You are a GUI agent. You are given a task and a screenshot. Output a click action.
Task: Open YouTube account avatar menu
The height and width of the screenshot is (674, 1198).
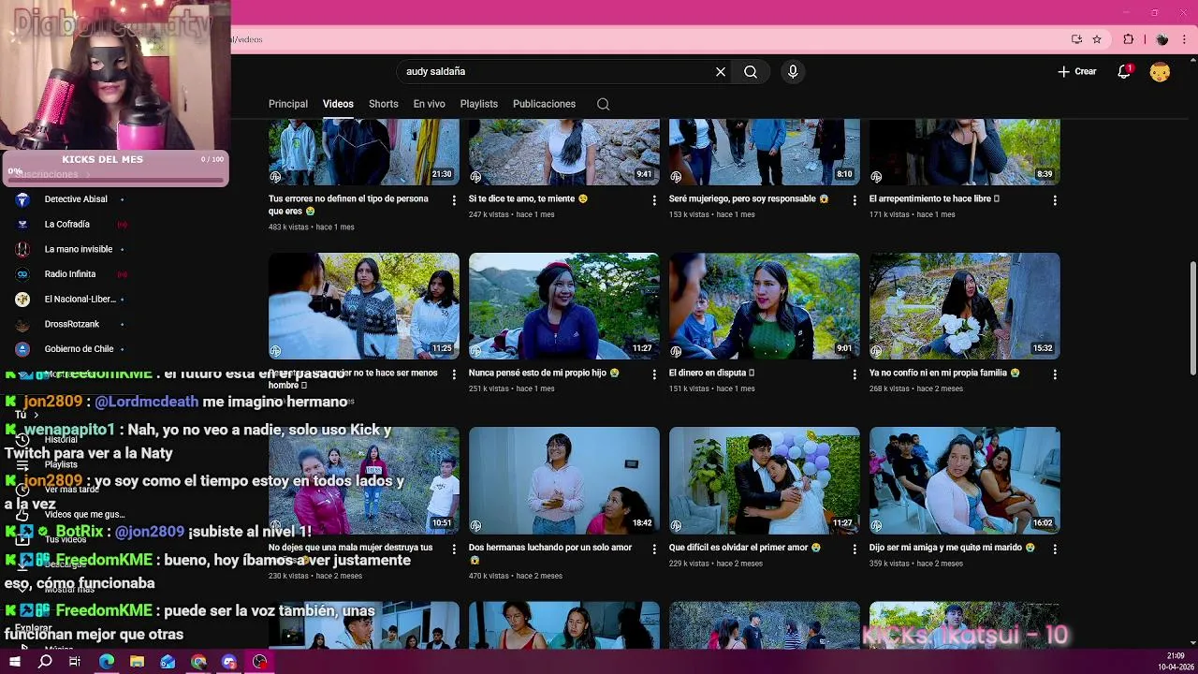point(1160,71)
